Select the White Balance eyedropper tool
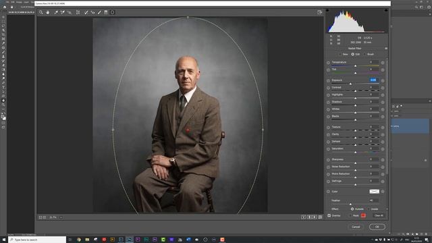Image resolution: width=432 pixels, height=243 pixels. pyautogui.click(x=56, y=12)
